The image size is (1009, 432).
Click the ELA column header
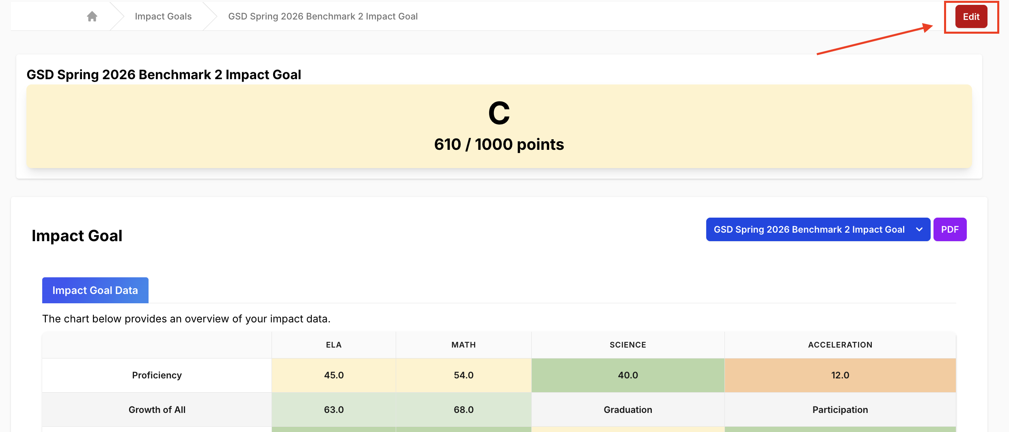pyautogui.click(x=334, y=345)
